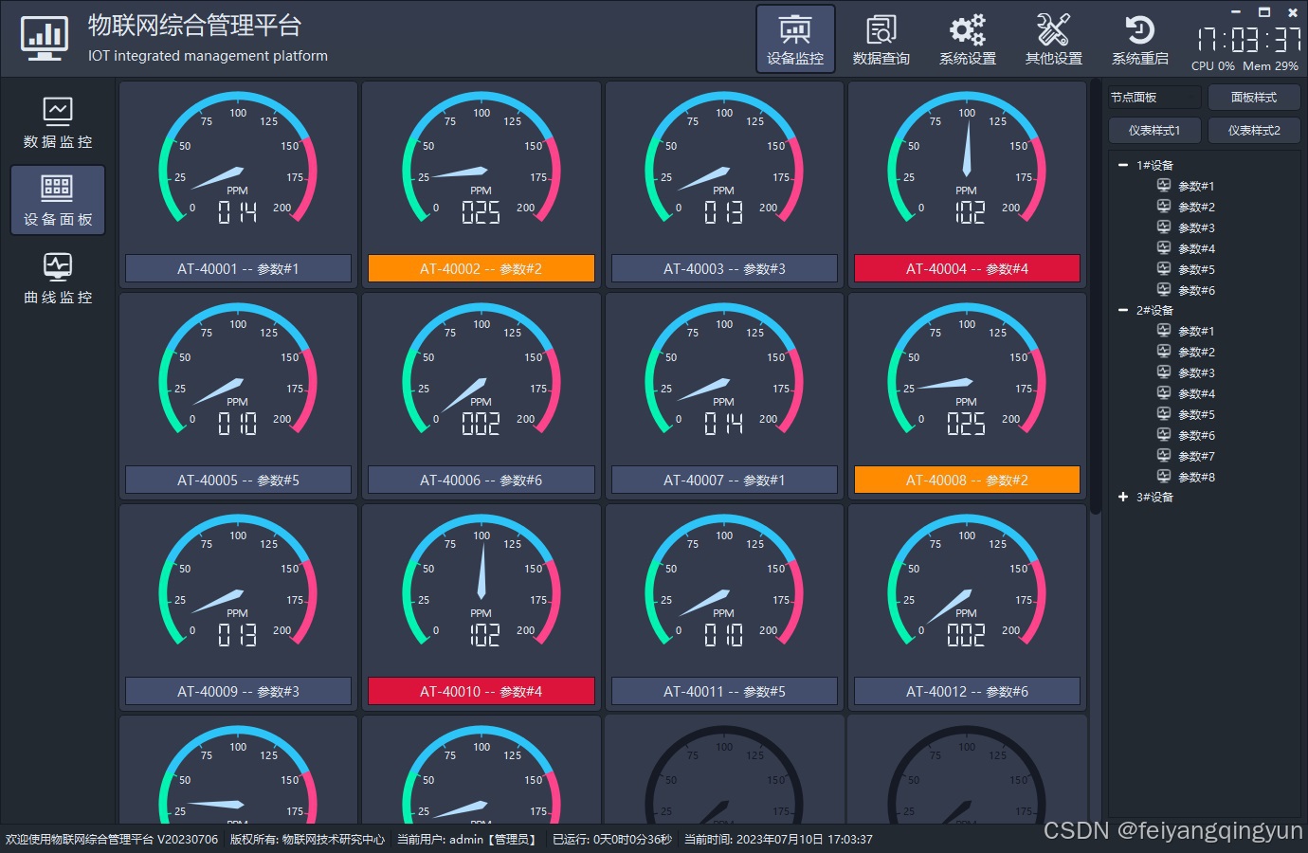Apply 仪表样式1 gauge style
This screenshot has height=853, width=1308.
[1154, 130]
